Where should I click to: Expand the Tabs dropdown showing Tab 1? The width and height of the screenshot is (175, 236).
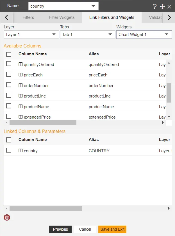(87, 35)
